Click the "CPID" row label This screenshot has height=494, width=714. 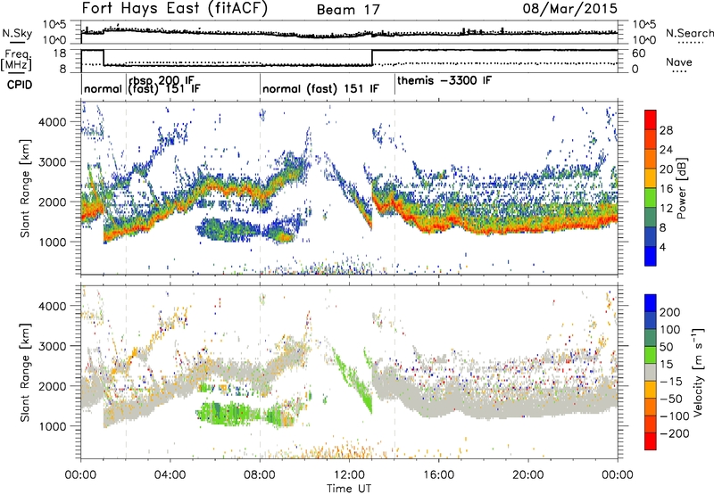point(20,85)
